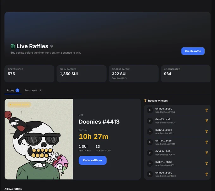
Task: Click the address 0x1dcb...8d1d
Action: 163,151
